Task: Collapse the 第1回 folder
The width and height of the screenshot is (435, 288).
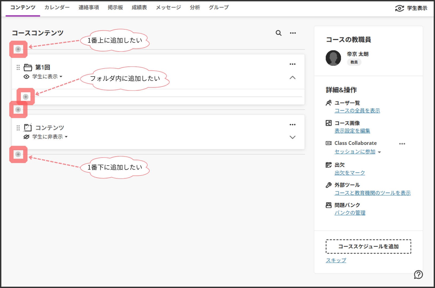Action: click(292, 78)
